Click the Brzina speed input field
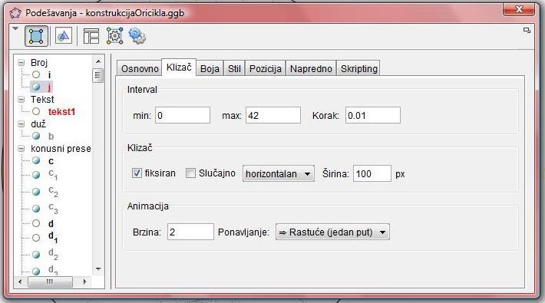This screenshot has width=545, height=303. 191,232
